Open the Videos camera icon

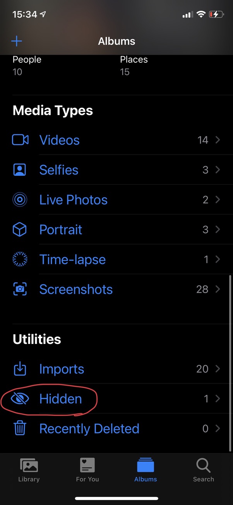tap(20, 140)
